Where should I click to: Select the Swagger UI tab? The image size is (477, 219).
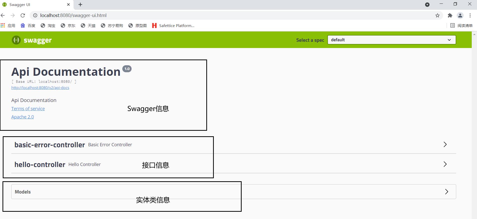(36, 4)
